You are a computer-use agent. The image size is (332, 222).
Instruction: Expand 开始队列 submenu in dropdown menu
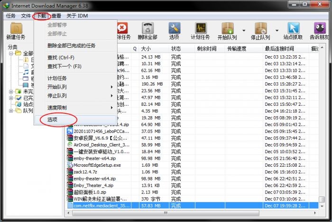pos(111,87)
